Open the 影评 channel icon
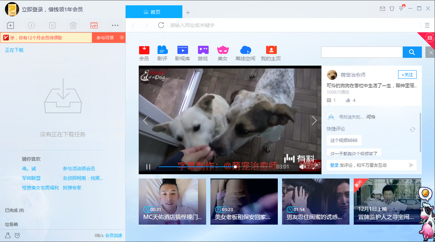This screenshot has height=242, width=435. point(162,53)
